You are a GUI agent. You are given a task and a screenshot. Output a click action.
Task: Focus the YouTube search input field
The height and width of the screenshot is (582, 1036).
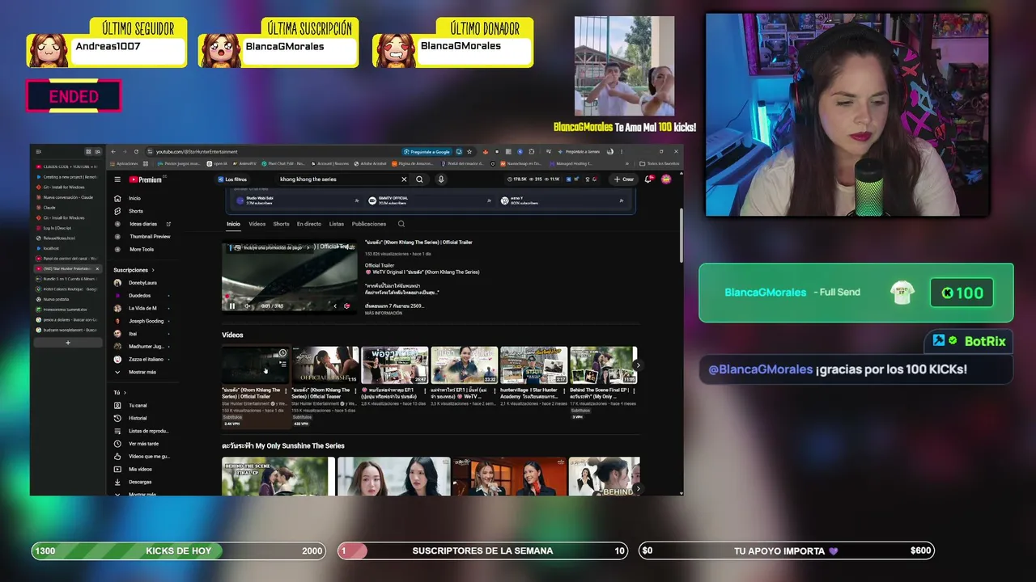pos(338,179)
